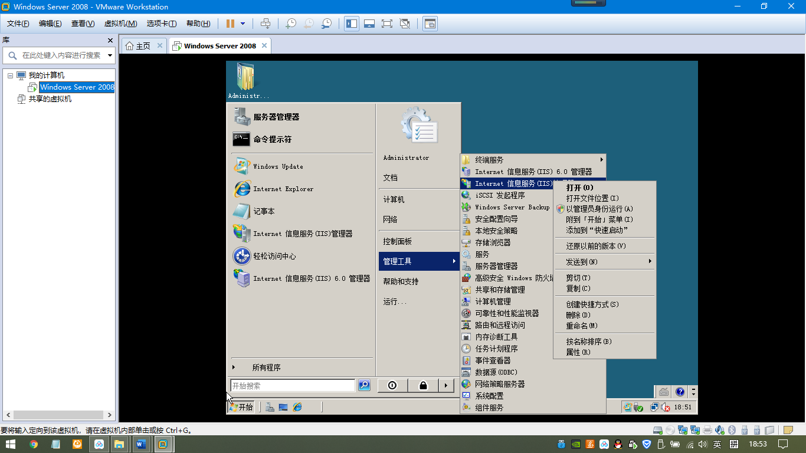The width and height of the screenshot is (806, 453).
Task: Open iSCSI 发起程序 in the admin tools
Action: click(500, 195)
